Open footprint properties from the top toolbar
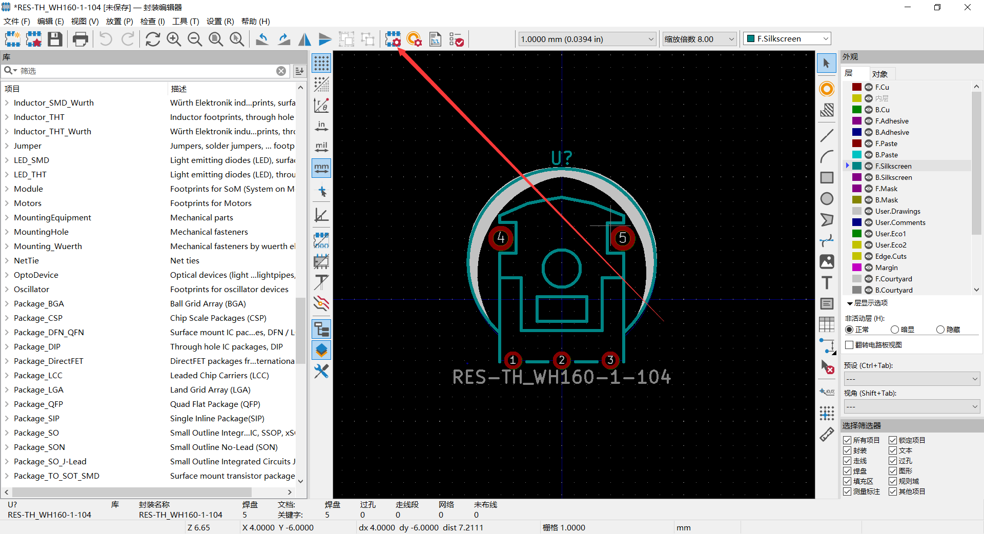This screenshot has height=534, width=984. coord(393,39)
